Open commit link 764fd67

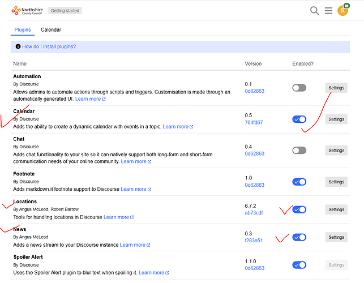(x=254, y=122)
